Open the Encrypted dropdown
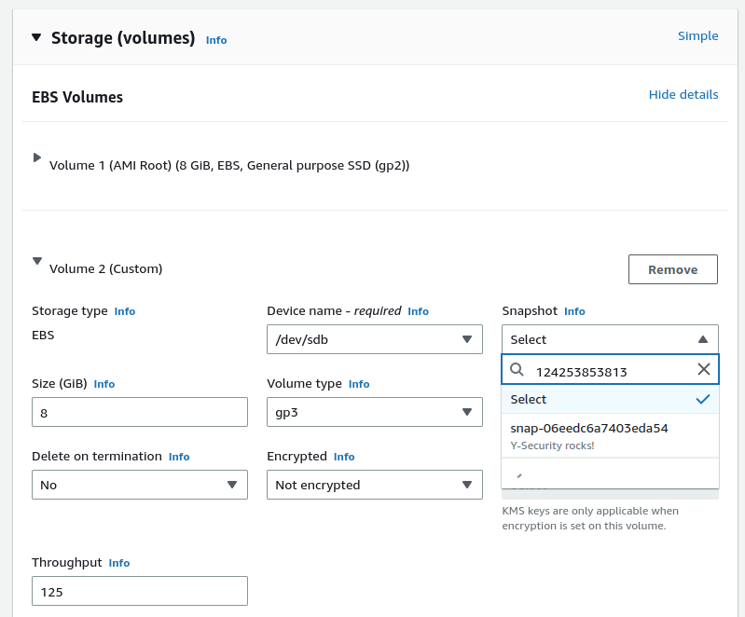 click(x=374, y=485)
